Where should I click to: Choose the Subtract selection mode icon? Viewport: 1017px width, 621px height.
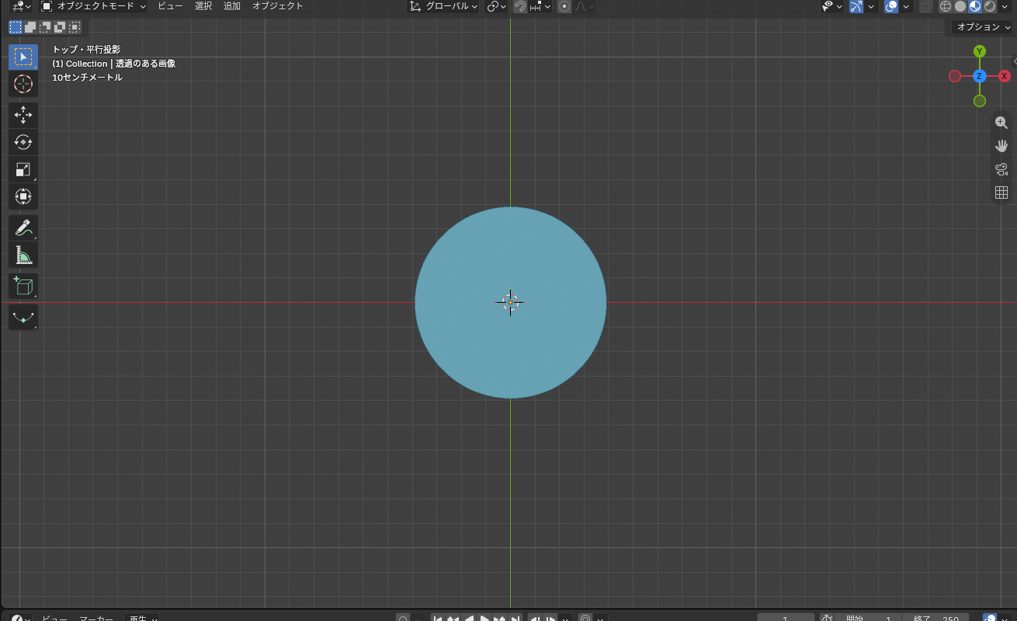(45, 27)
